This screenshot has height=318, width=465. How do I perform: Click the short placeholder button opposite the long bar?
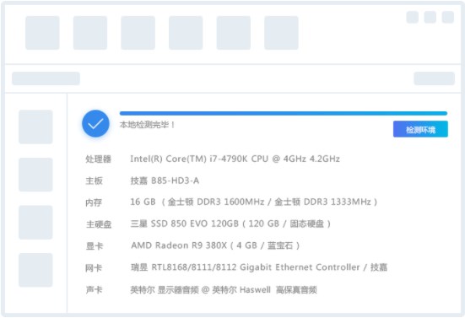(434, 78)
